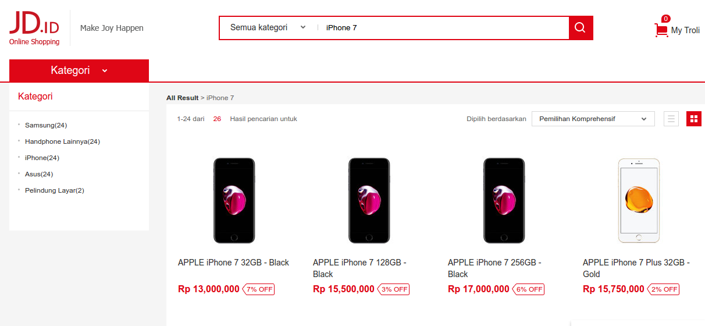Click the 7% OFF discount tag

(x=259, y=289)
